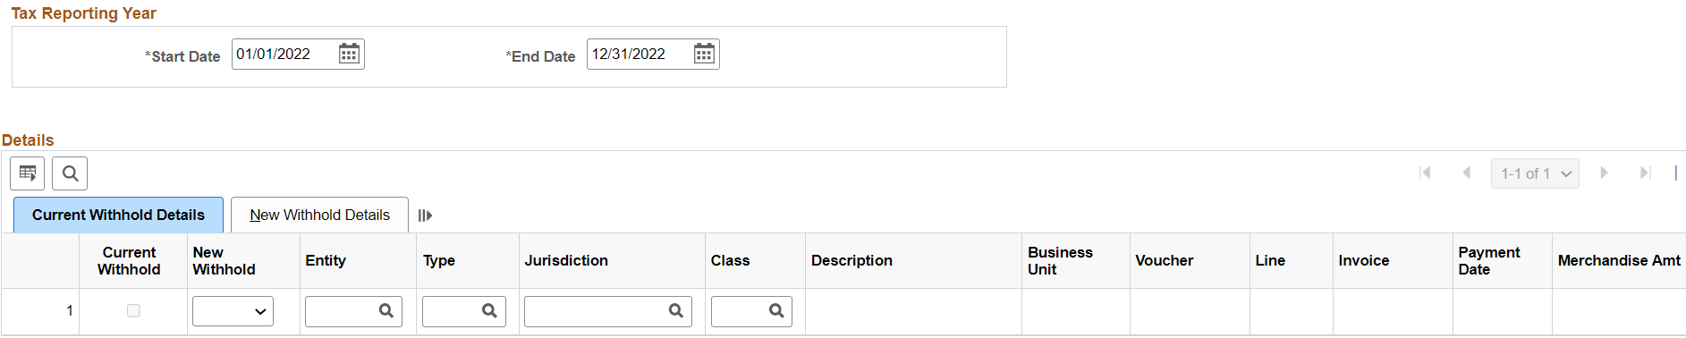1686x338 pixels.
Task: Open the Jurisdiction field lookup magnifier
Action: [676, 311]
